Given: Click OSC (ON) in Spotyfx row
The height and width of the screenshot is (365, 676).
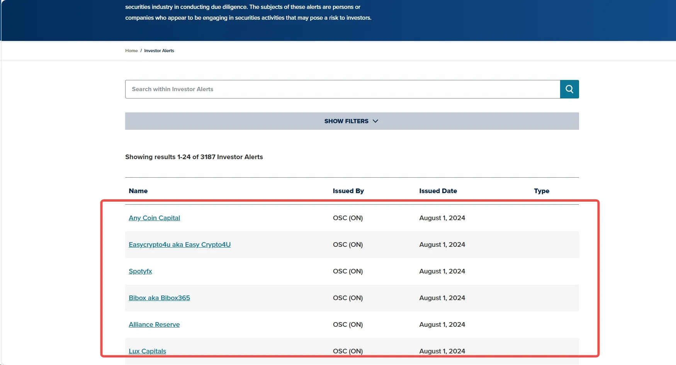Looking at the screenshot, I should (x=348, y=271).
